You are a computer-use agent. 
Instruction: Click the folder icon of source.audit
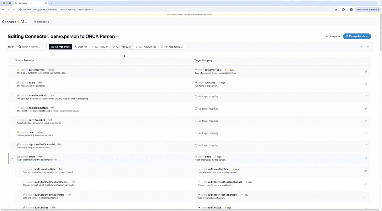tap(19, 157)
